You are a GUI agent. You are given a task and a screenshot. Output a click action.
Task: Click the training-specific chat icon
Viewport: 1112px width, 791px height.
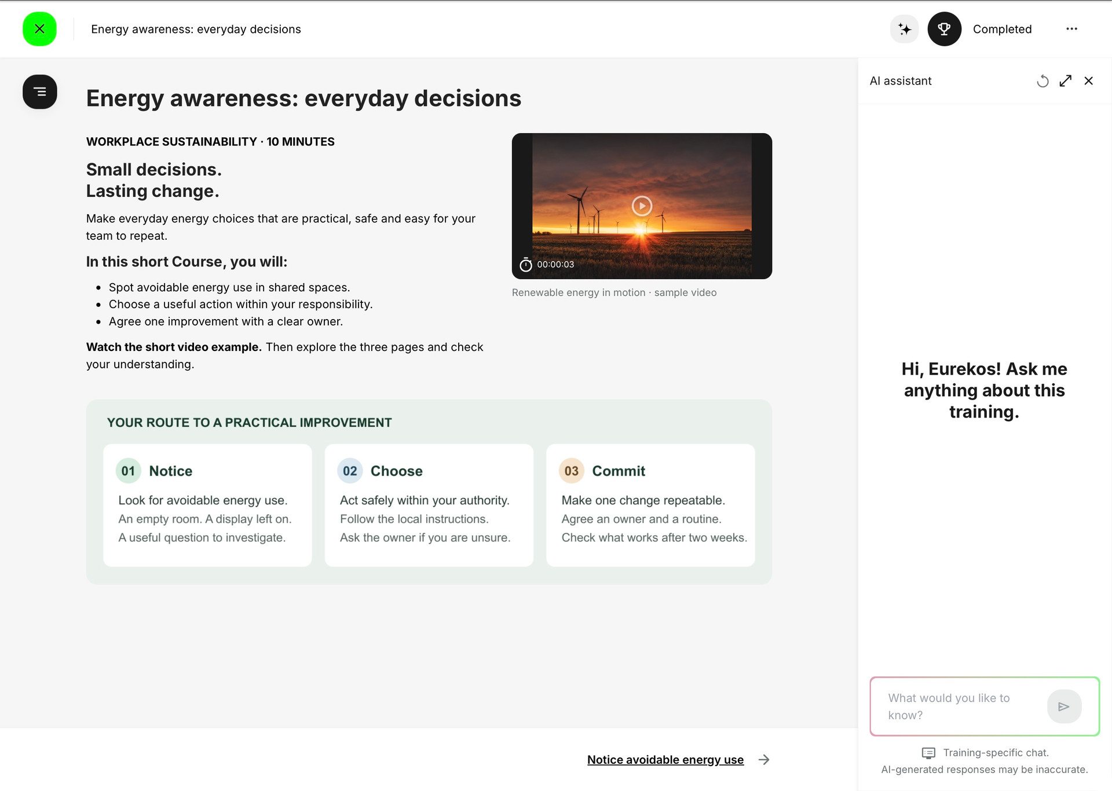point(928,753)
